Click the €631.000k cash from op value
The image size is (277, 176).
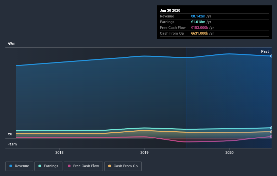point(199,33)
